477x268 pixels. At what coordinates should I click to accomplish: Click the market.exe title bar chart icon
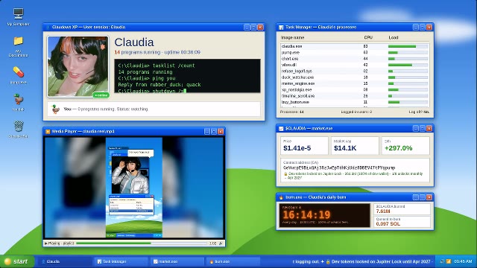tap(281, 129)
